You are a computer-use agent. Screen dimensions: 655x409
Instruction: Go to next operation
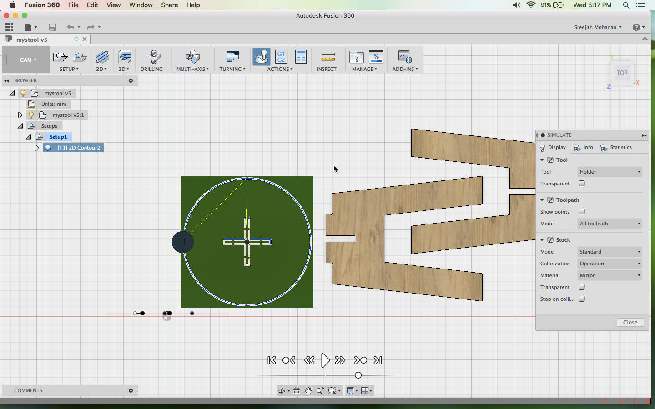[x=360, y=360]
